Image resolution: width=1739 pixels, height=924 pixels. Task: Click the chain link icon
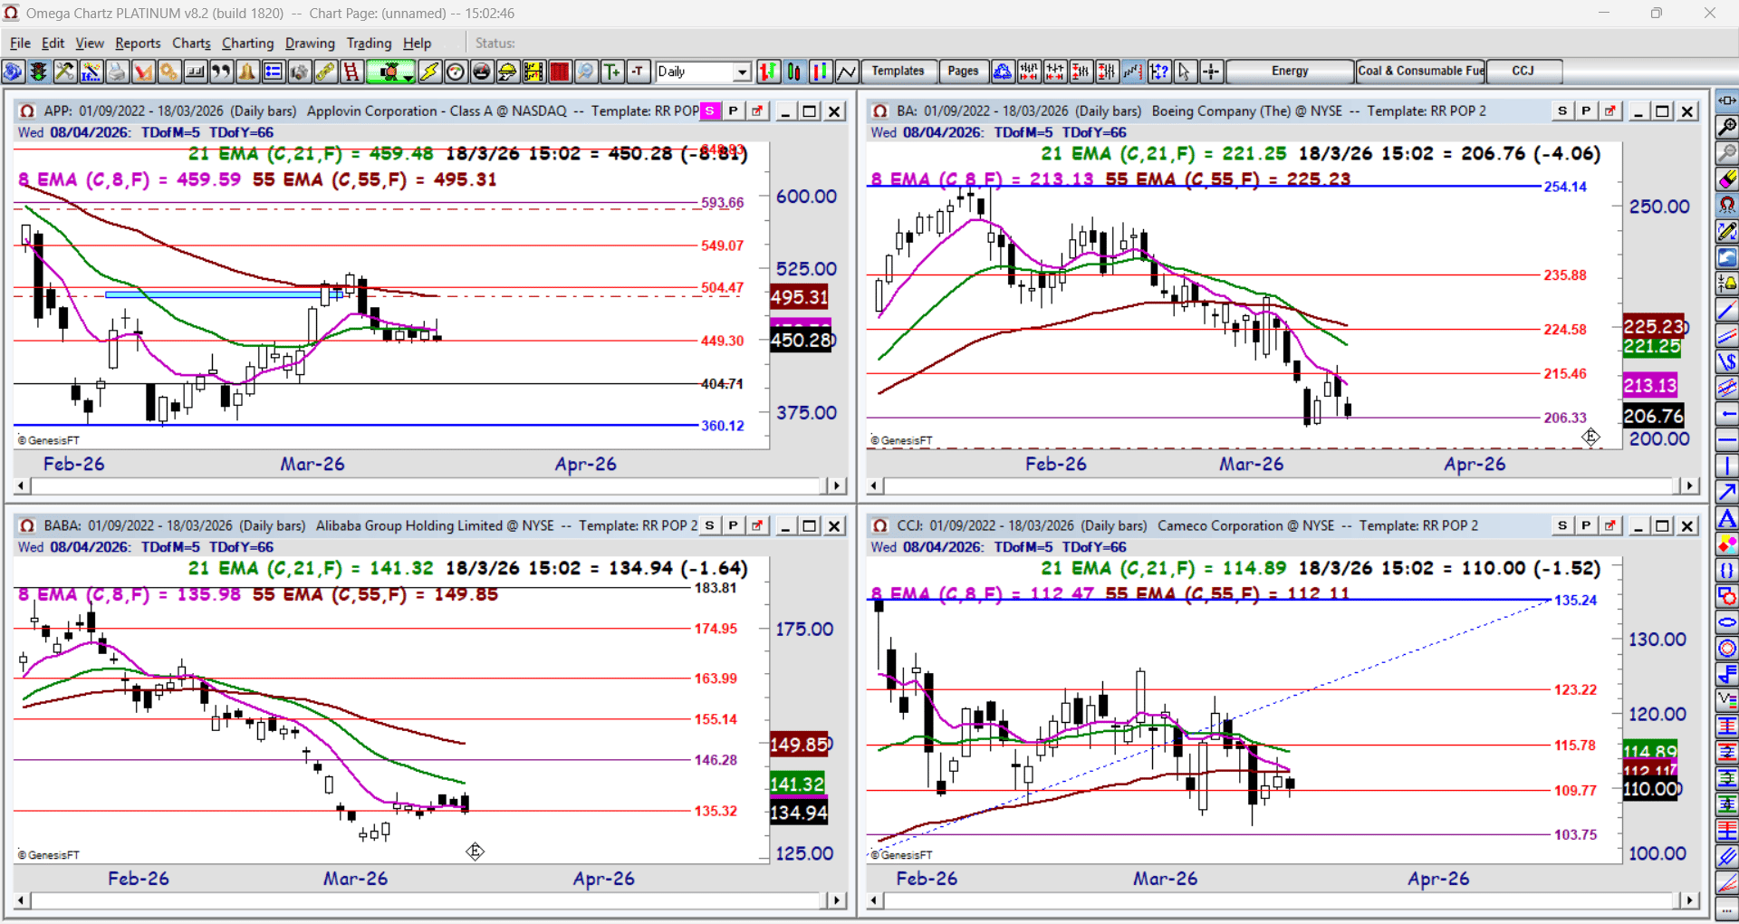pyautogui.click(x=325, y=72)
